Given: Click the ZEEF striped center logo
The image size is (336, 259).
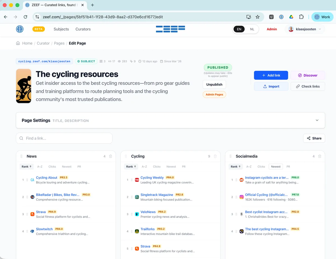Looking at the screenshot, I should [x=171, y=29].
